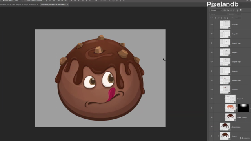Click the Shape 1 layer thumbnail
The height and width of the screenshot is (141, 251).
(225, 136)
